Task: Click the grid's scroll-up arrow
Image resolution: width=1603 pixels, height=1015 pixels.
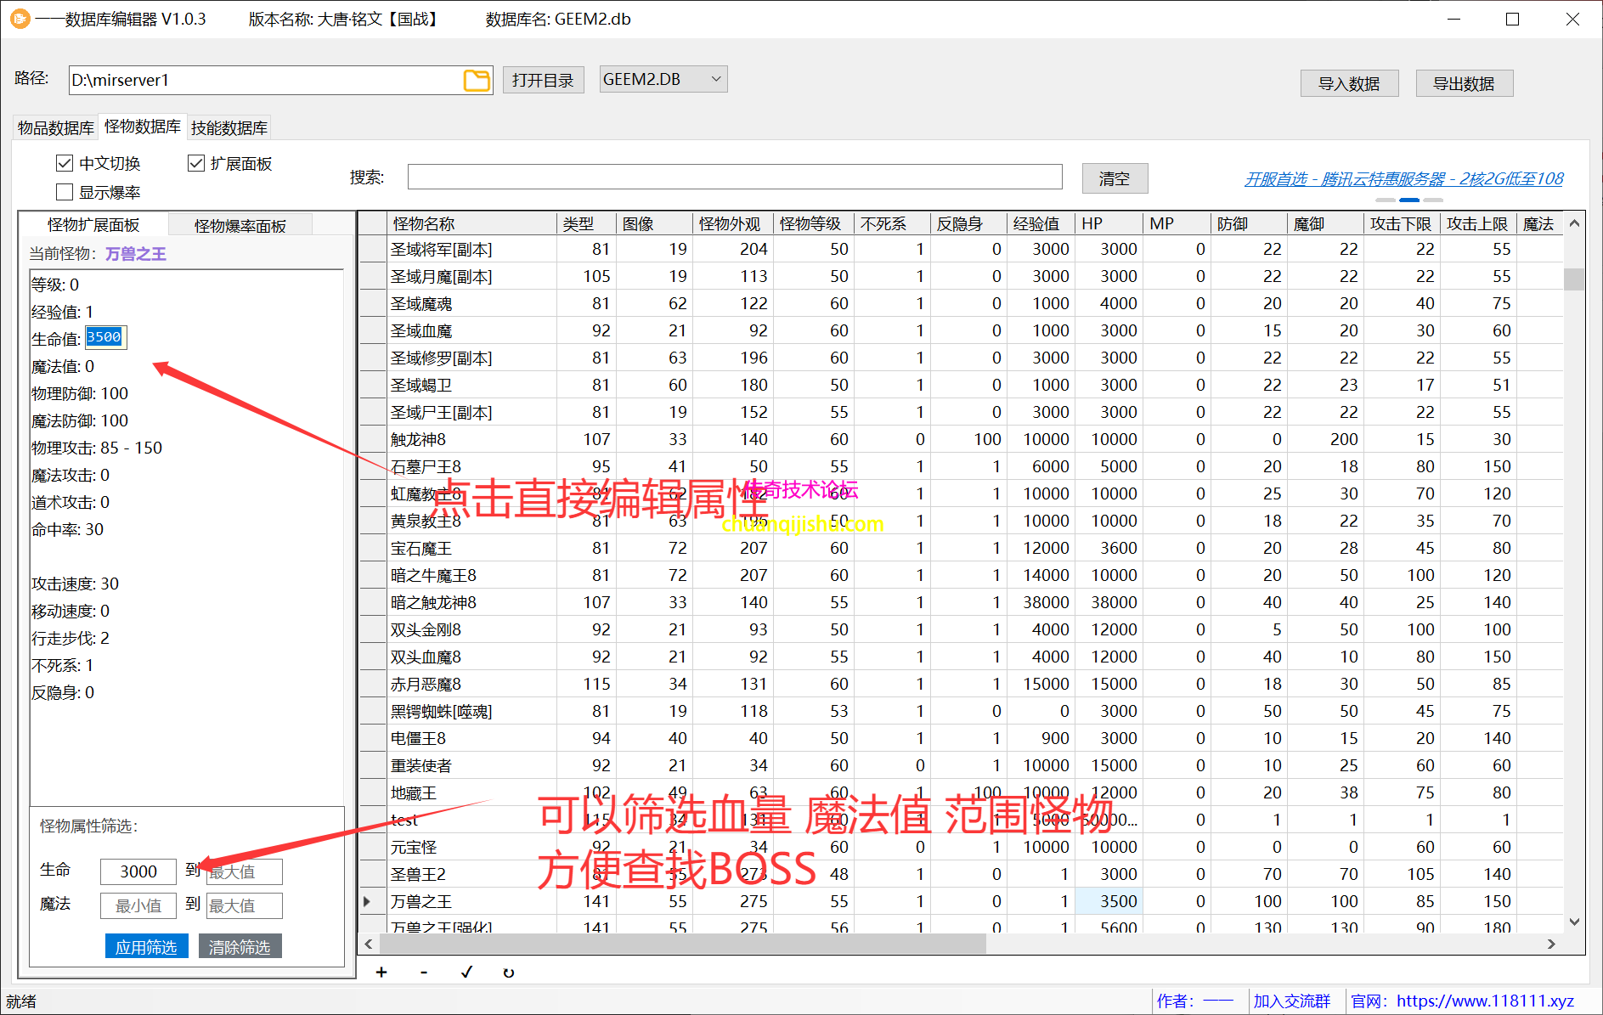Action: [1574, 223]
